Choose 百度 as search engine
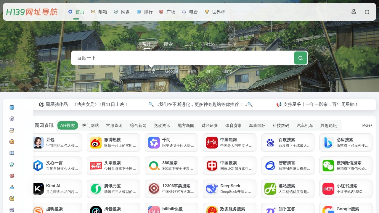This screenshot has width=379, height=213. (x=151, y=71)
